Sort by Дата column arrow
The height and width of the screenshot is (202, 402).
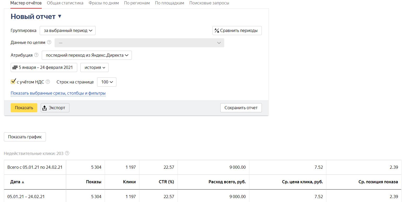click(23, 182)
